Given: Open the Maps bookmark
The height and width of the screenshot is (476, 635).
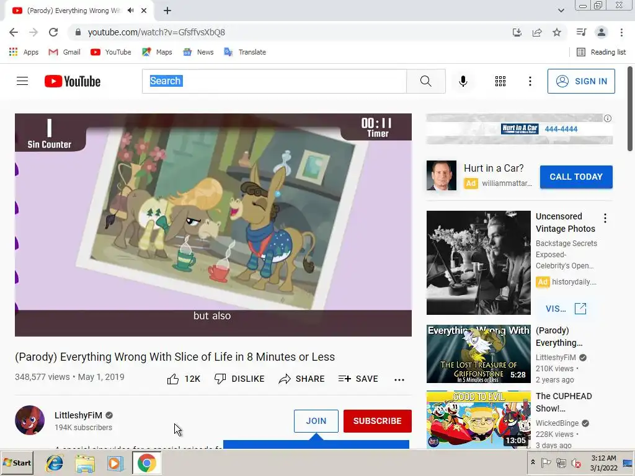Looking at the screenshot, I should tap(157, 52).
